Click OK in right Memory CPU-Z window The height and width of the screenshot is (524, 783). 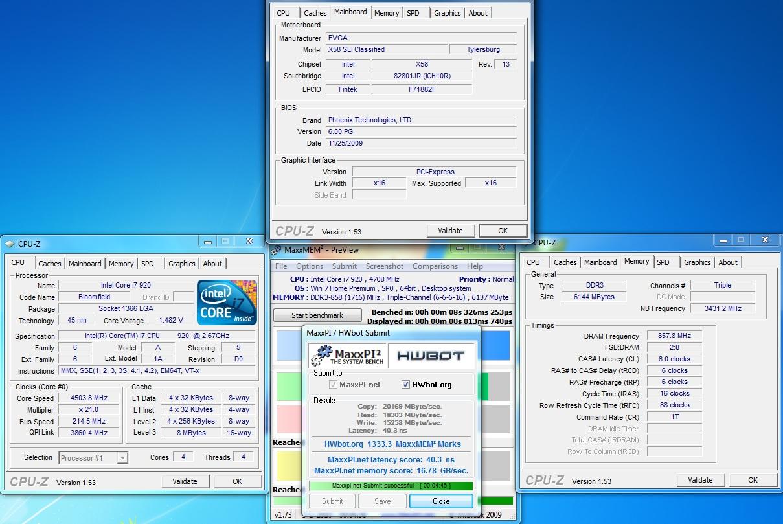tap(753, 480)
